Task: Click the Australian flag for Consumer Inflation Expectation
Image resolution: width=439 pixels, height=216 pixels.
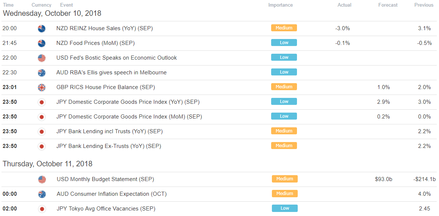Action: (42, 194)
